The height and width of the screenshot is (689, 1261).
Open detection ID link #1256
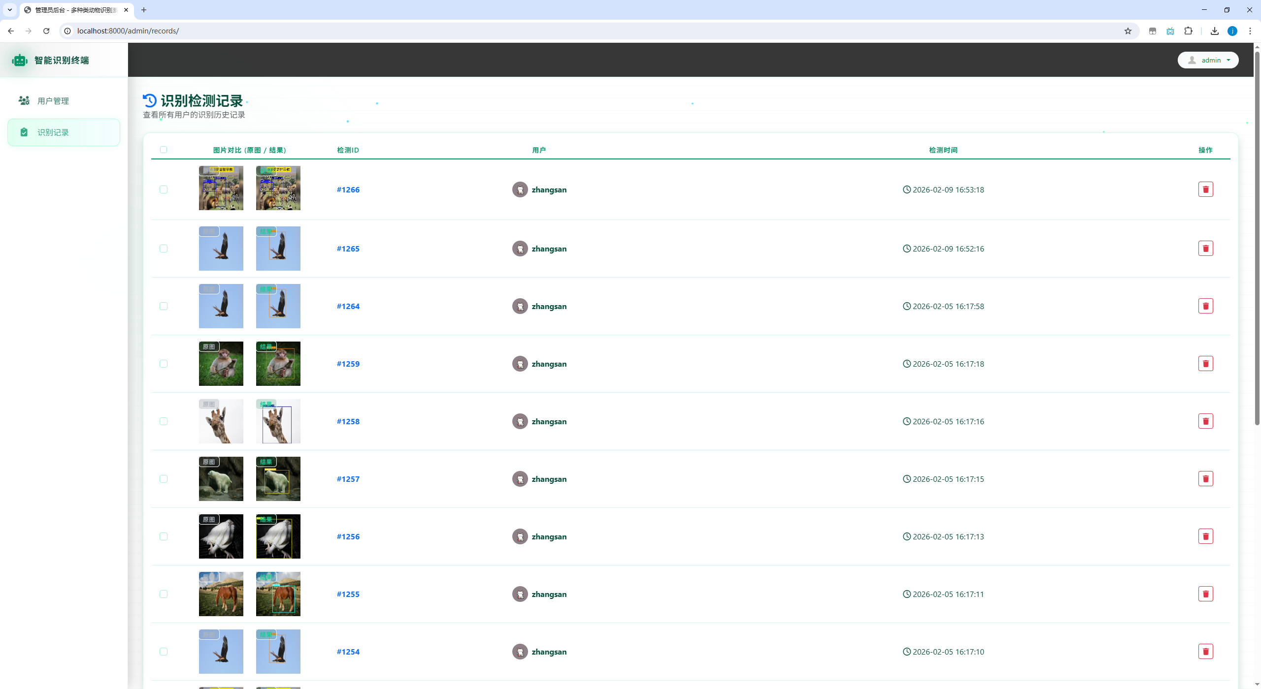[x=348, y=536]
